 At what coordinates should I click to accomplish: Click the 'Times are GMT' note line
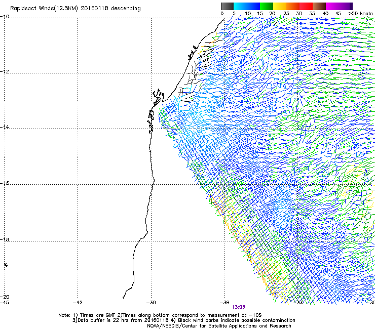pyautogui.click(x=160, y=315)
